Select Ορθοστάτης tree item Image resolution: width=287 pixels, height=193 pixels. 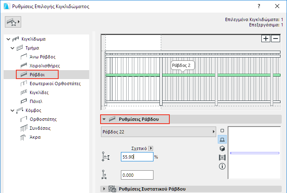[43, 119]
